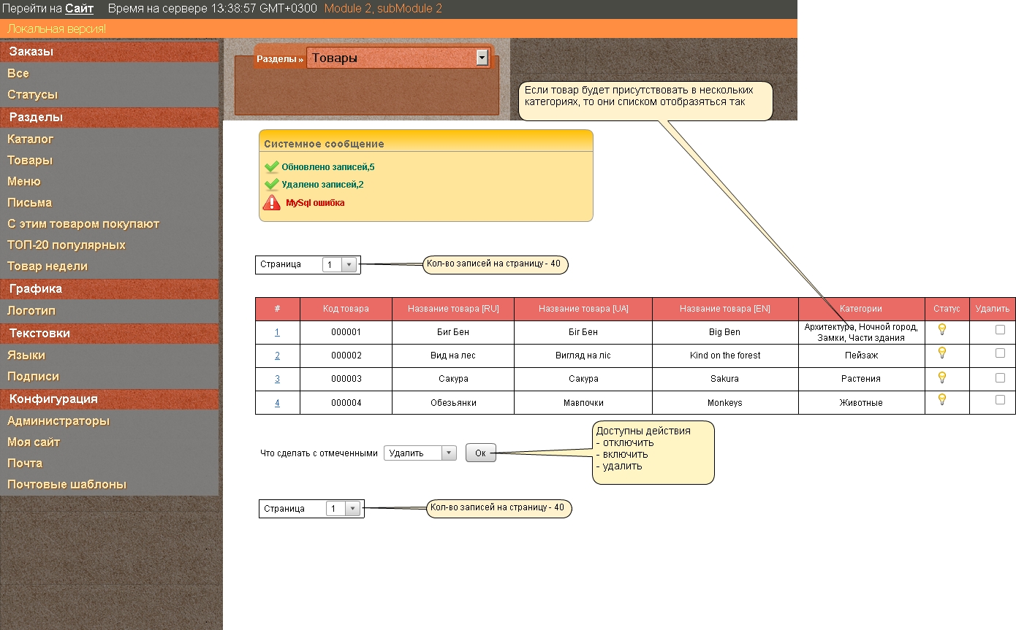Check the delete box for product 000001
Screen dimensions: 1016x630
click(x=1000, y=329)
